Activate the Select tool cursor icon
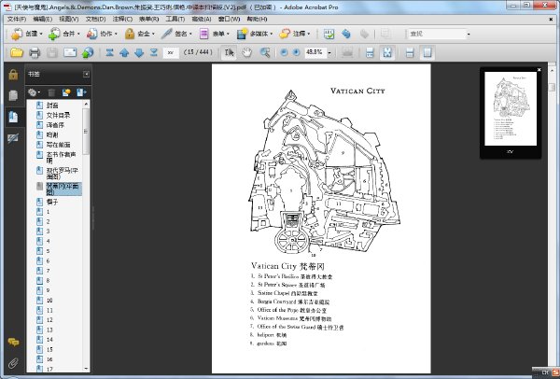Viewport: 560px width, 379px height. click(x=229, y=53)
